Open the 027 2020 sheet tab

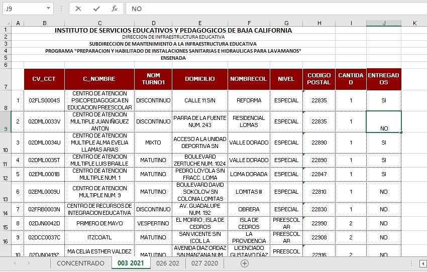(204, 263)
